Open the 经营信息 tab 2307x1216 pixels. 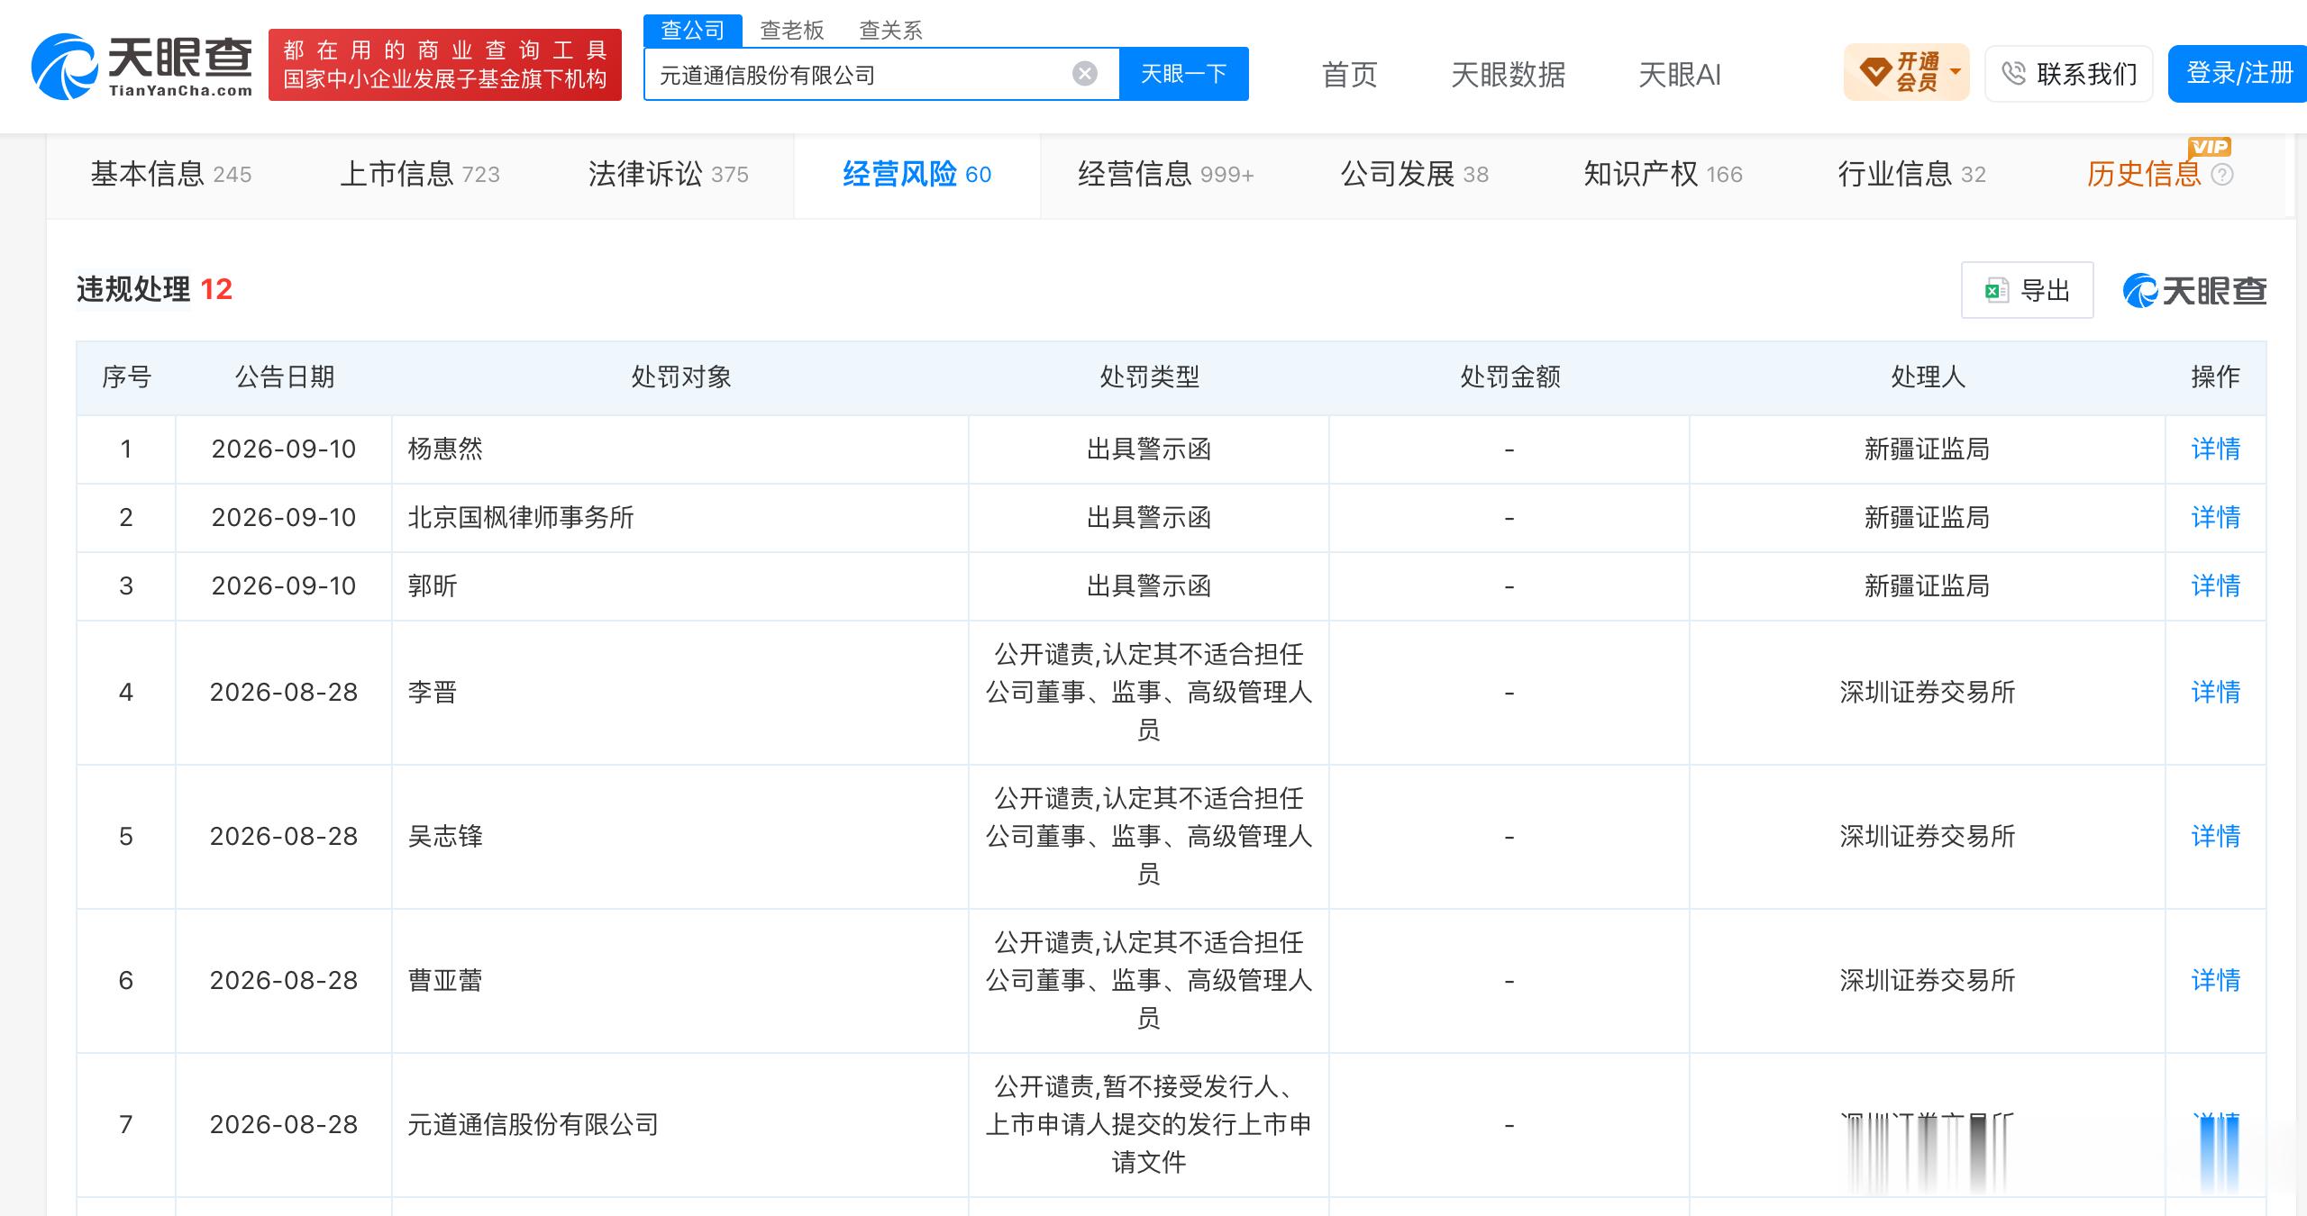click(x=1165, y=175)
